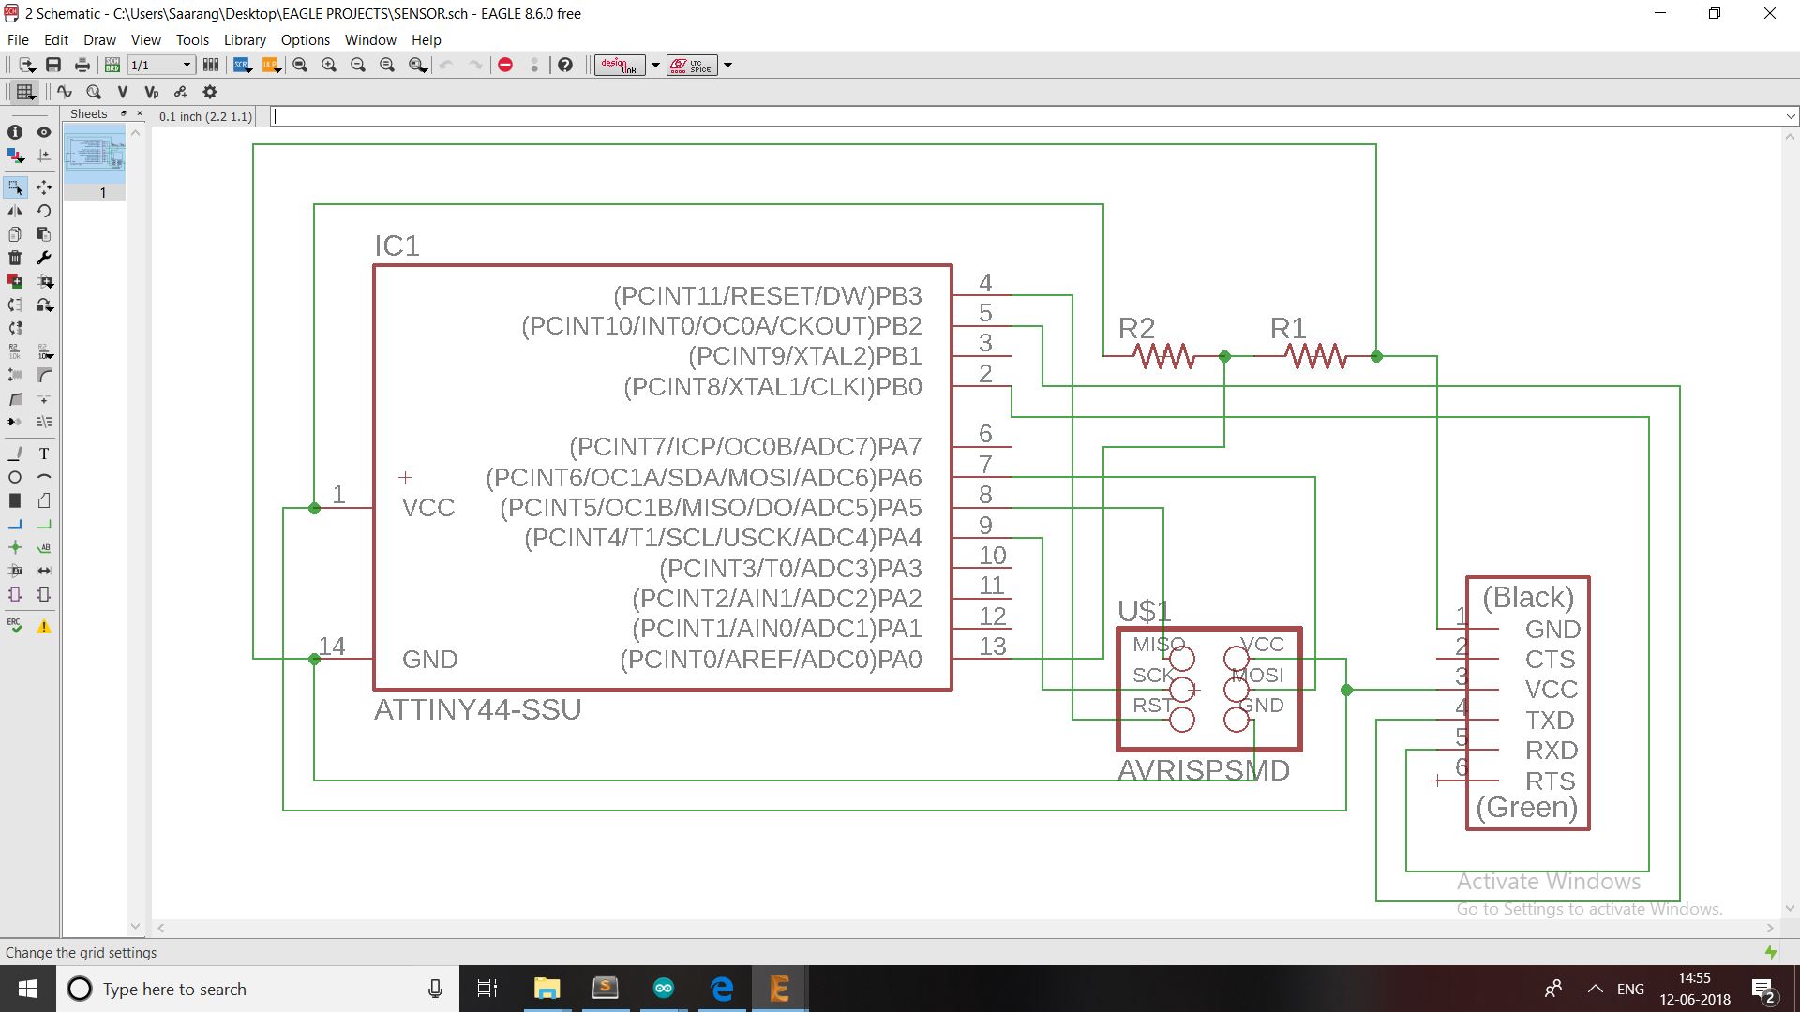Open grid settings dropdown arrow
The width and height of the screenshot is (1800, 1012).
pyautogui.click(x=32, y=98)
